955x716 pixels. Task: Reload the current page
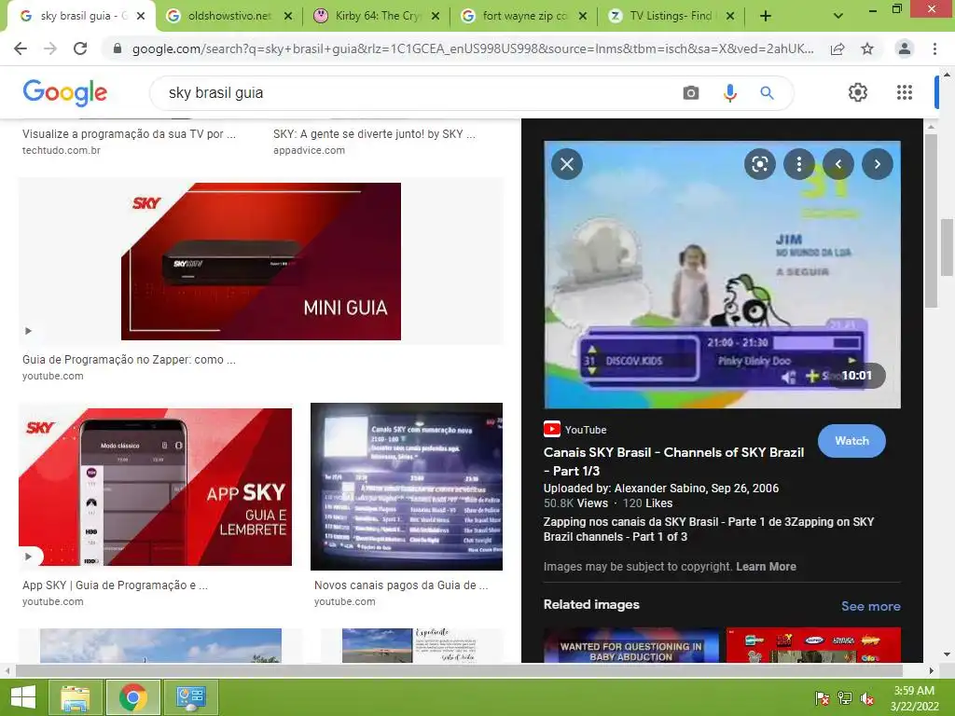coord(80,48)
